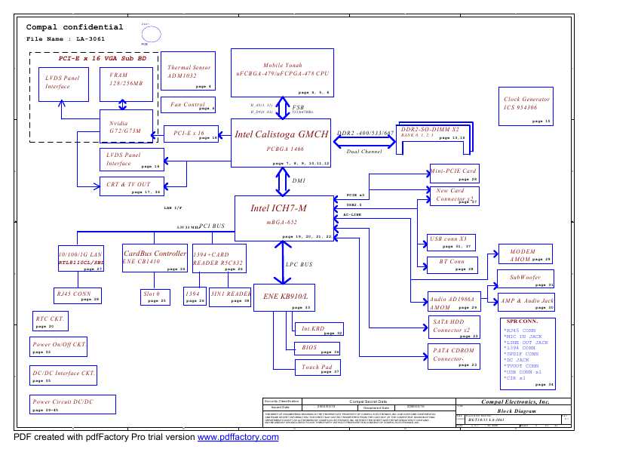Screen dimensions: 635x449
Task: Select the "File Name : LA-3061" text
Action: (x=66, y=39)
